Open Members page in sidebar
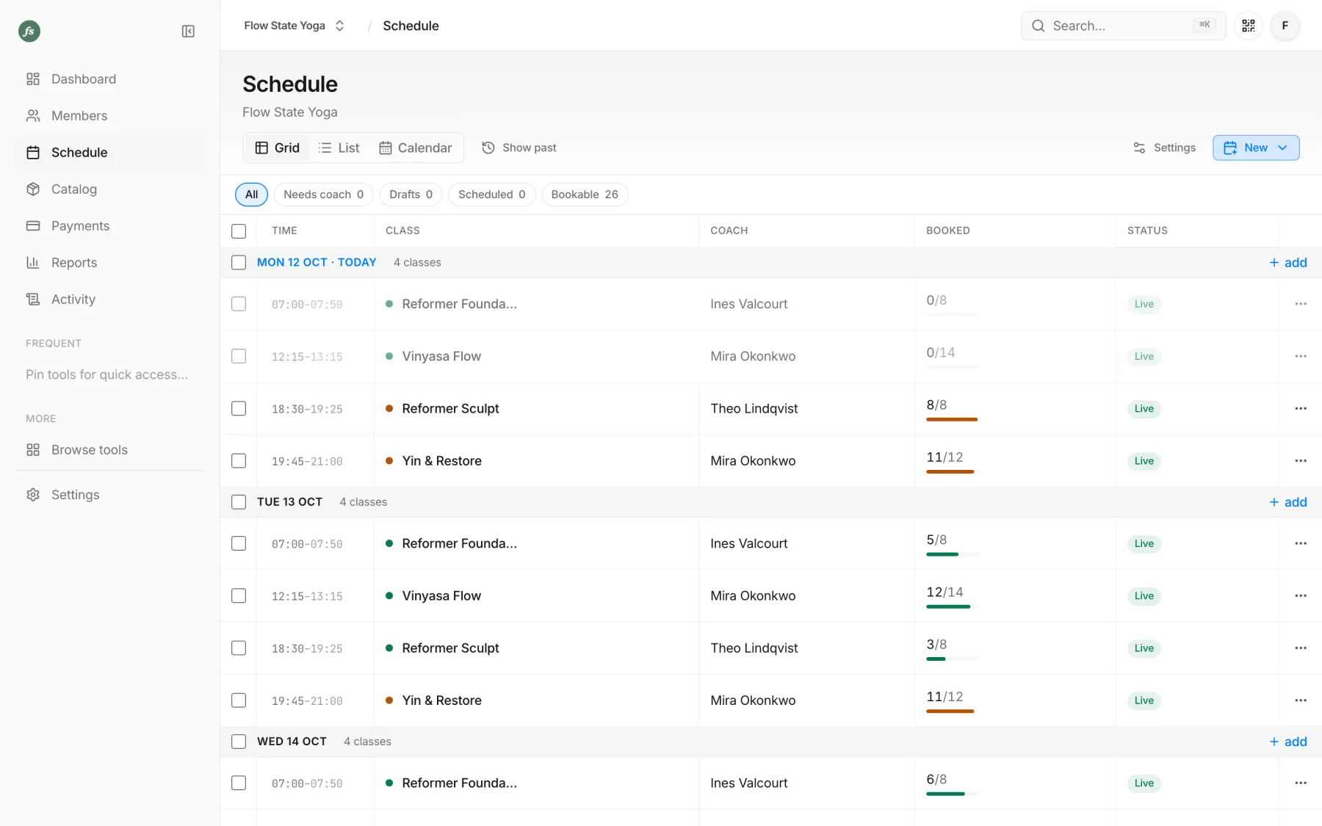Image resolution: width=1322 pixels, height=826 pixels. coord(109,116)
